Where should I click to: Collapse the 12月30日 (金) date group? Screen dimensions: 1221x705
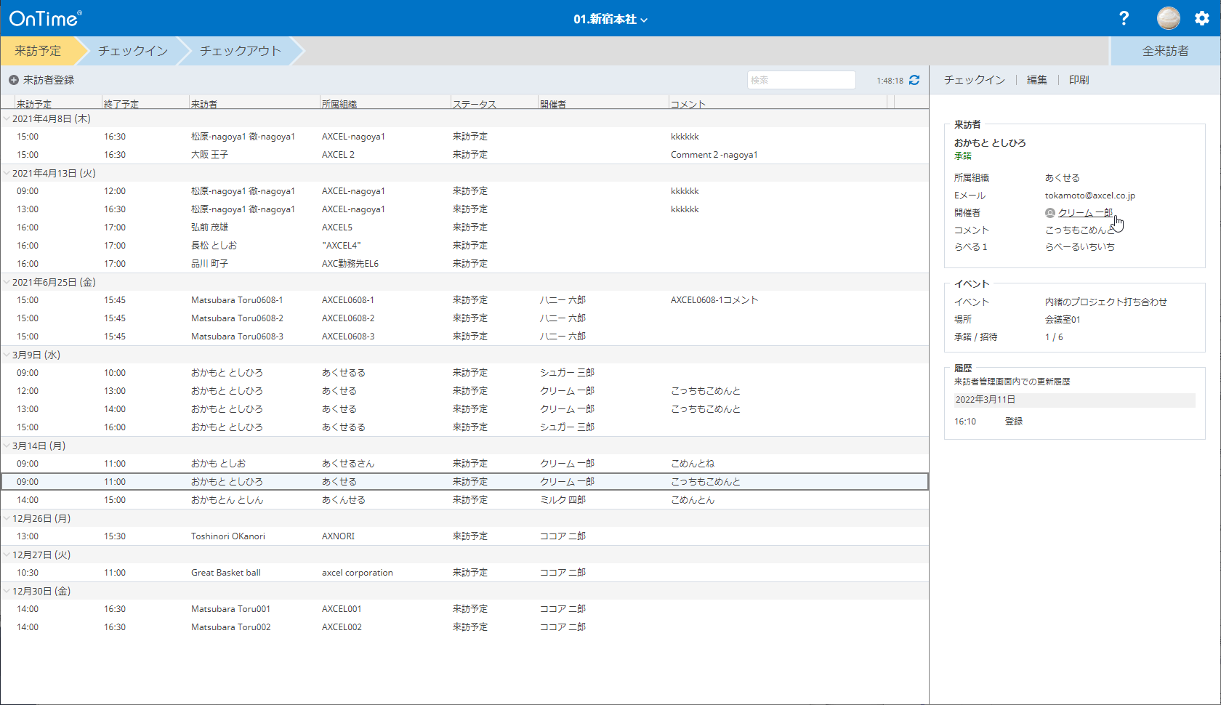point(7,591)
